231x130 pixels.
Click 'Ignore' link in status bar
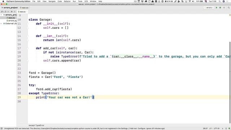(149, 129)
